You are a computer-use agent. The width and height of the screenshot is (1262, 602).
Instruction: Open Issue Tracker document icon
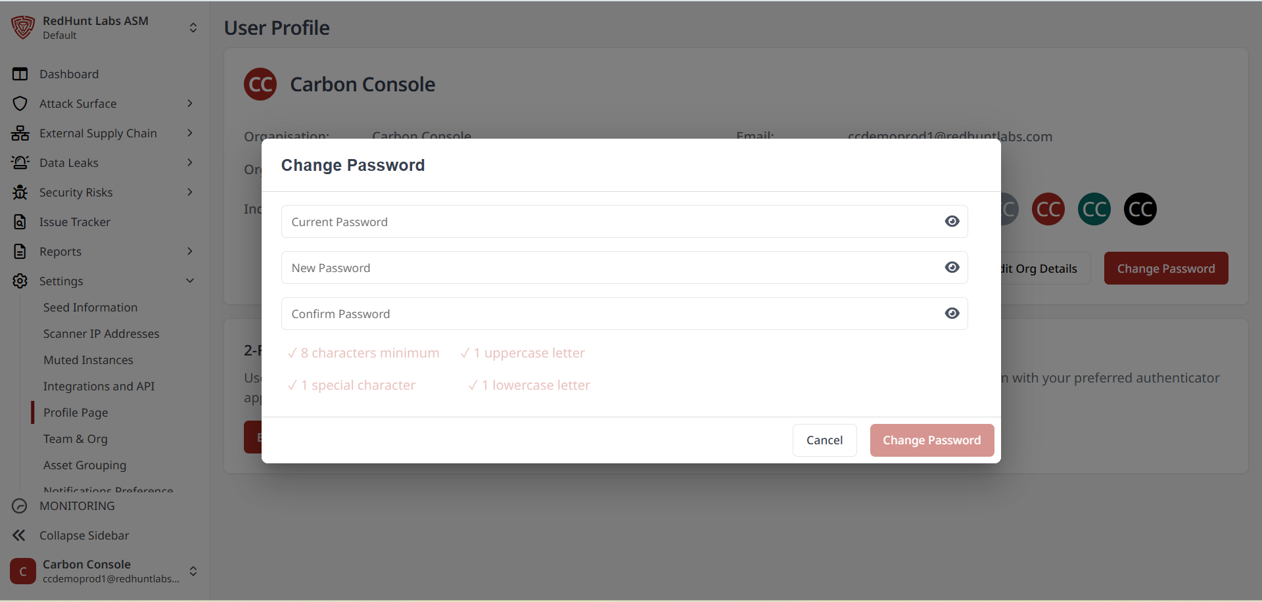click(x=20, y=222)
